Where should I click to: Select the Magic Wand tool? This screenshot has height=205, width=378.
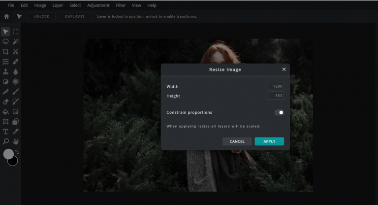pos(16,42)
